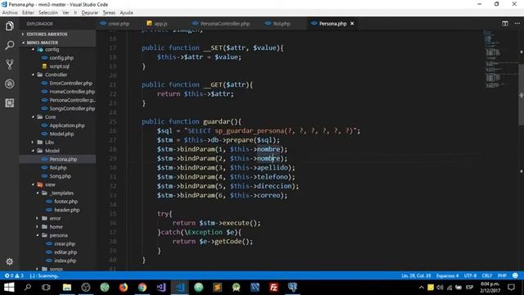Open the Extensions view in activity bar
Viewport: 524px width, 295px height.
click(x=9, y=103)
